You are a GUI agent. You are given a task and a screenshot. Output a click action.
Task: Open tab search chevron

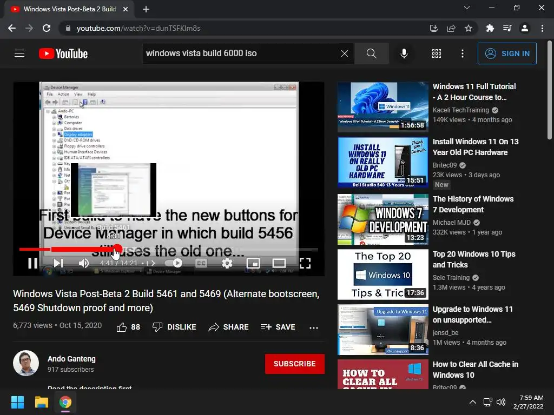467,8
